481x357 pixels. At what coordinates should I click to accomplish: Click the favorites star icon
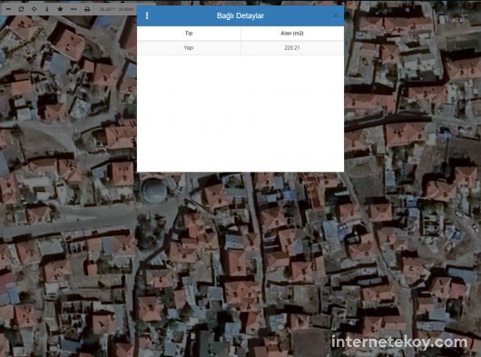click(x=60, y=9)
